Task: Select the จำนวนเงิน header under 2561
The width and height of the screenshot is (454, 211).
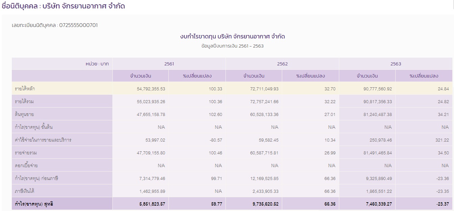Action: [x=140, y=76]
